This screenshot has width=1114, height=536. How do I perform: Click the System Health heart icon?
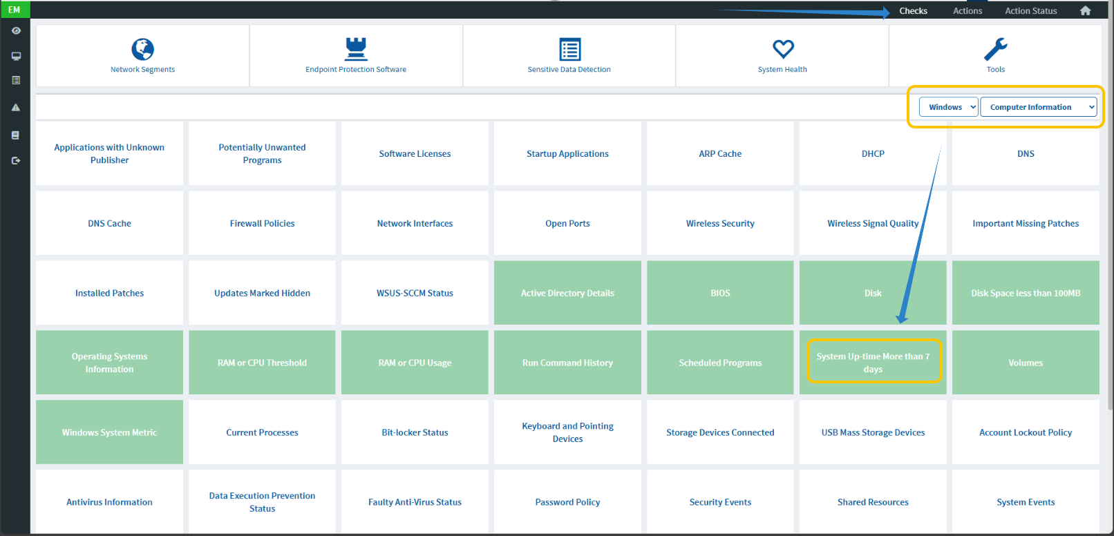coord(783,49)
